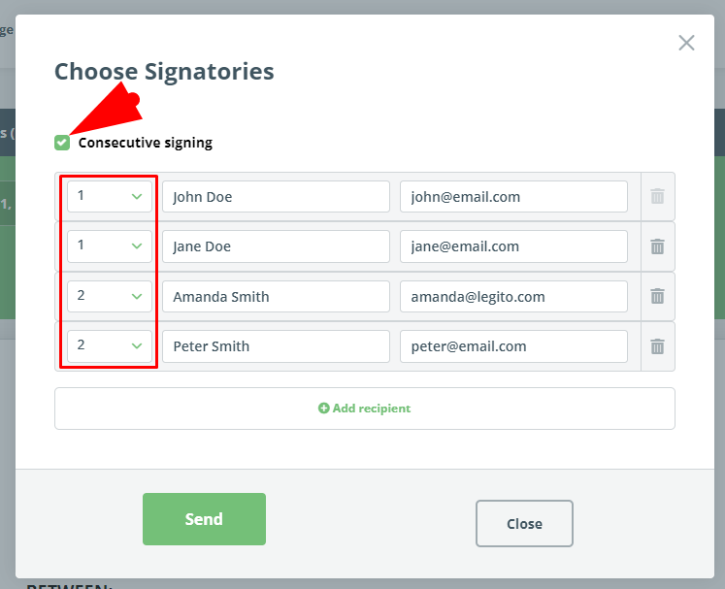The height and width of the screenshot is (589, 725).
Task: Select the Amanda Smith name field
Action: (276, 296)
